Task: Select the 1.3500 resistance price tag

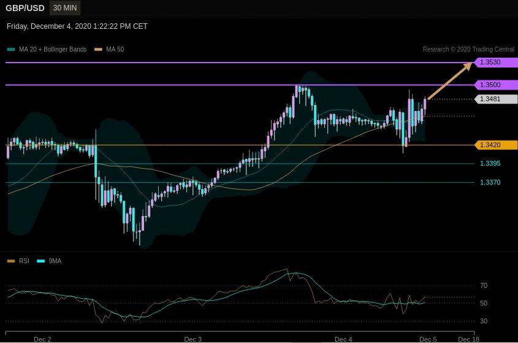Action: pyautogui.click(x=496, y=85)
